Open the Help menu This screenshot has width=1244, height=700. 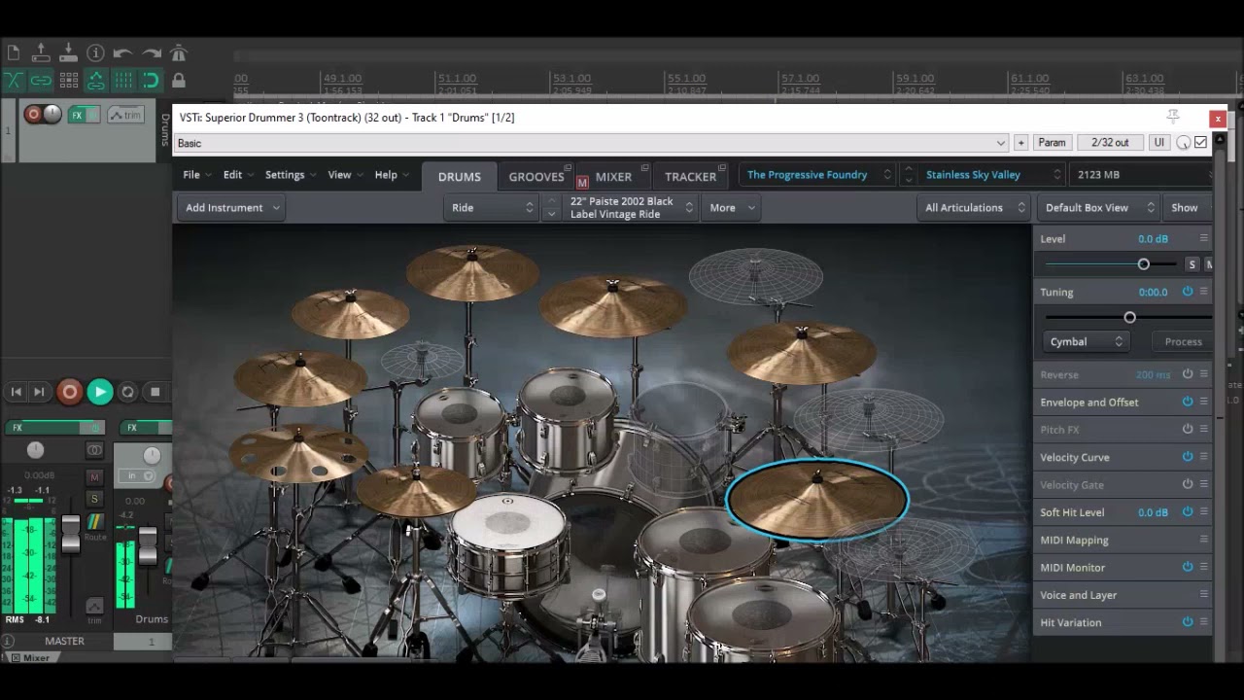391,175
